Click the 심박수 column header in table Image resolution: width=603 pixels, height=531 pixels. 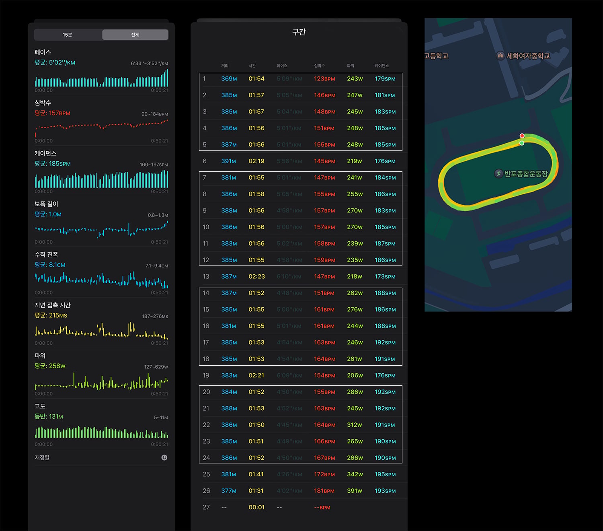click(x=319, y=66)
